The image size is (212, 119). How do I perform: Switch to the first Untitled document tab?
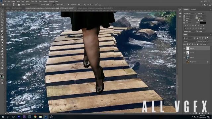click(x=13, y=8)
